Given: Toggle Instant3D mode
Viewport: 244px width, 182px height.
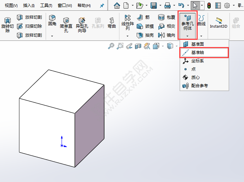Looking at the screenshot, I should coord(219,23).
